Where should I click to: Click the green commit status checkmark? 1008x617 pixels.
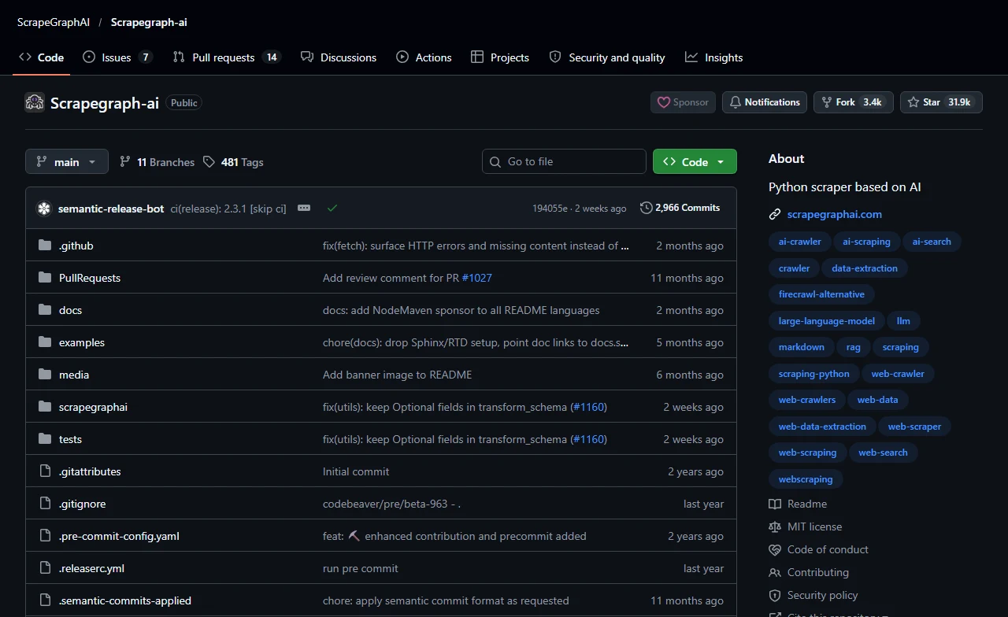(332, 208)
